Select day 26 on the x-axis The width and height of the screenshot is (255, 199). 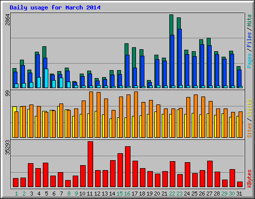[x=202, y=194]
